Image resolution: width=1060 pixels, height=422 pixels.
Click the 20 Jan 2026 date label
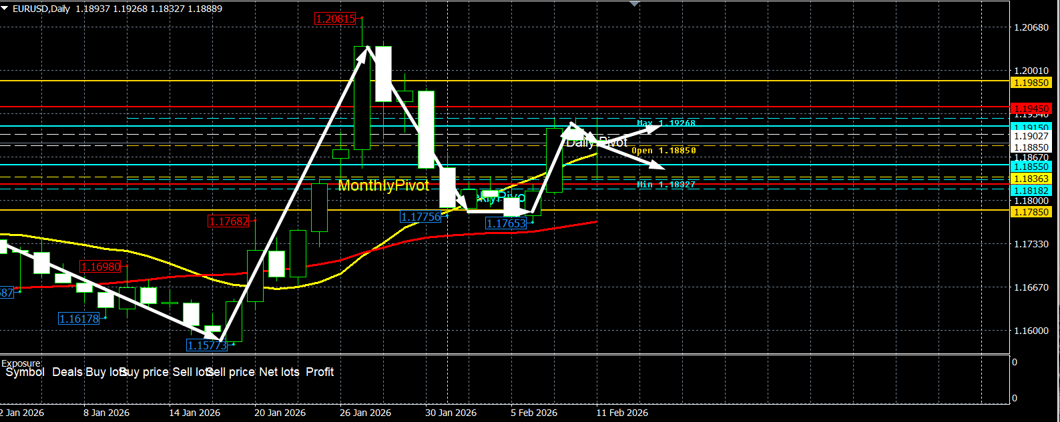pyautogui.click(x=280, y=413)
